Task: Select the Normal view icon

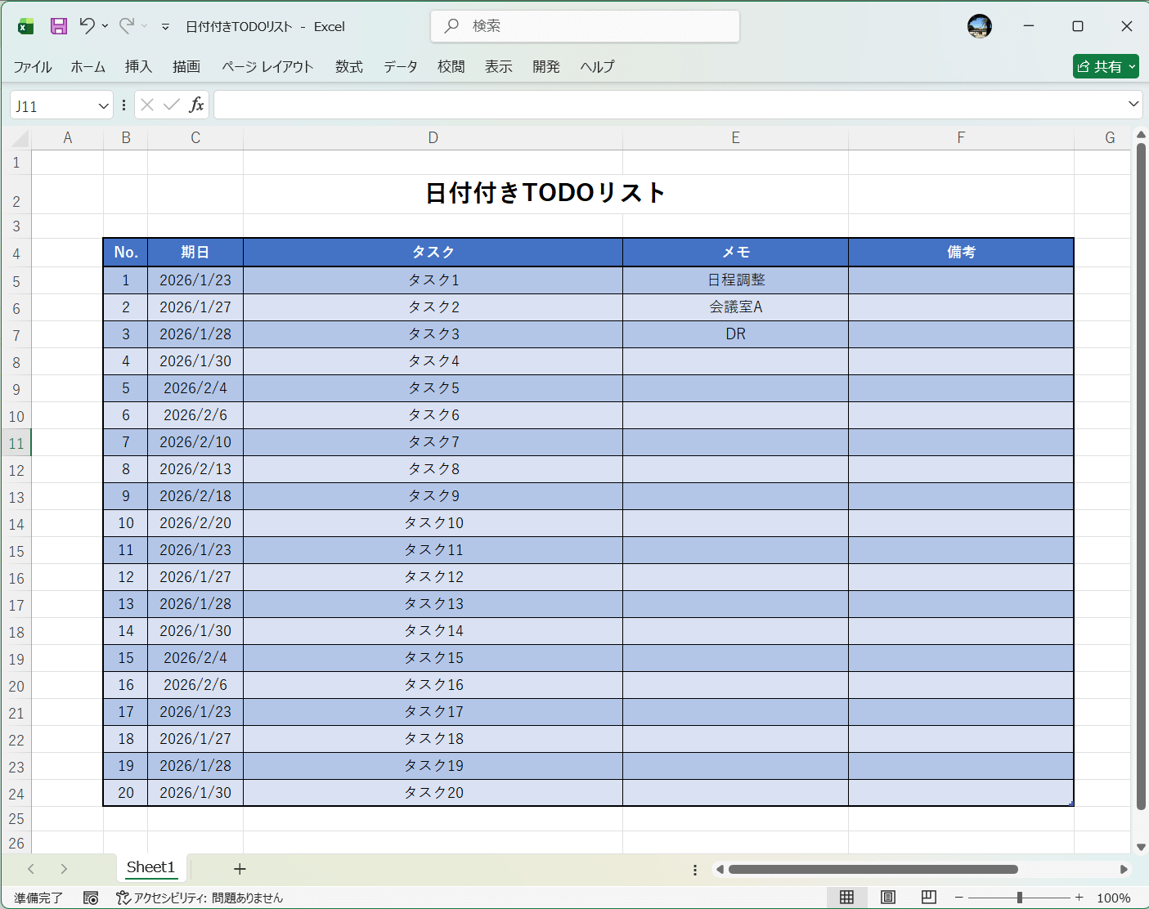Action: click(x=848, y=897)
